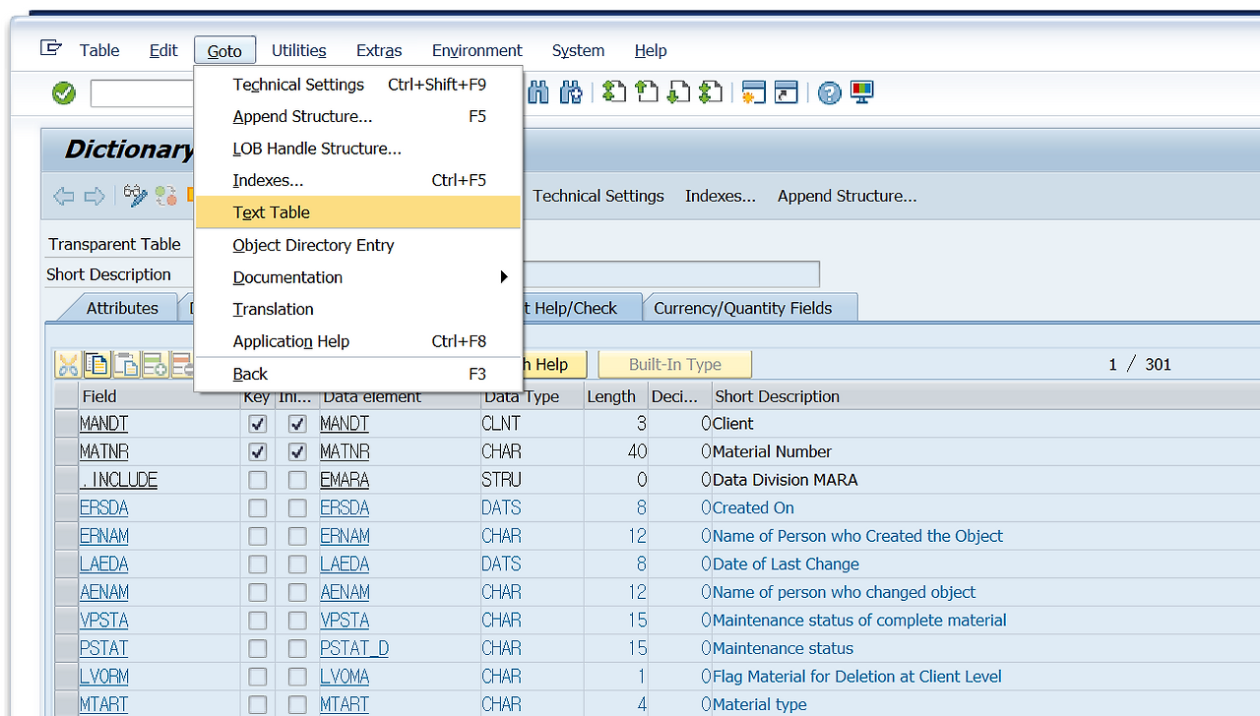Toggle Key checkbox for LAEDA
The height and width of the screenshot is (716, 1260).
(x=258, y=565)
